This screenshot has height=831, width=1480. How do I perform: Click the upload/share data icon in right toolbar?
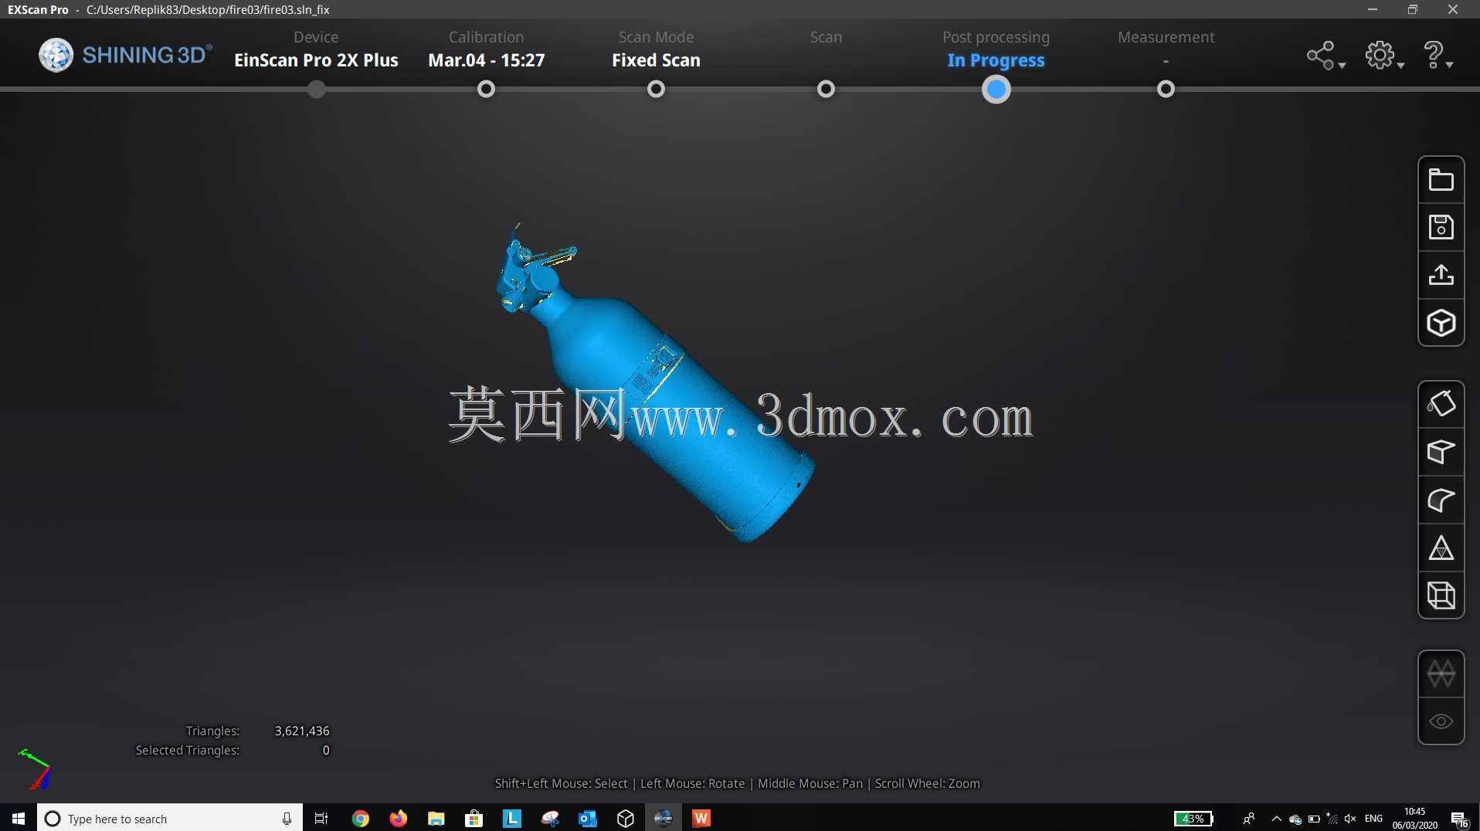[1441, 276]
